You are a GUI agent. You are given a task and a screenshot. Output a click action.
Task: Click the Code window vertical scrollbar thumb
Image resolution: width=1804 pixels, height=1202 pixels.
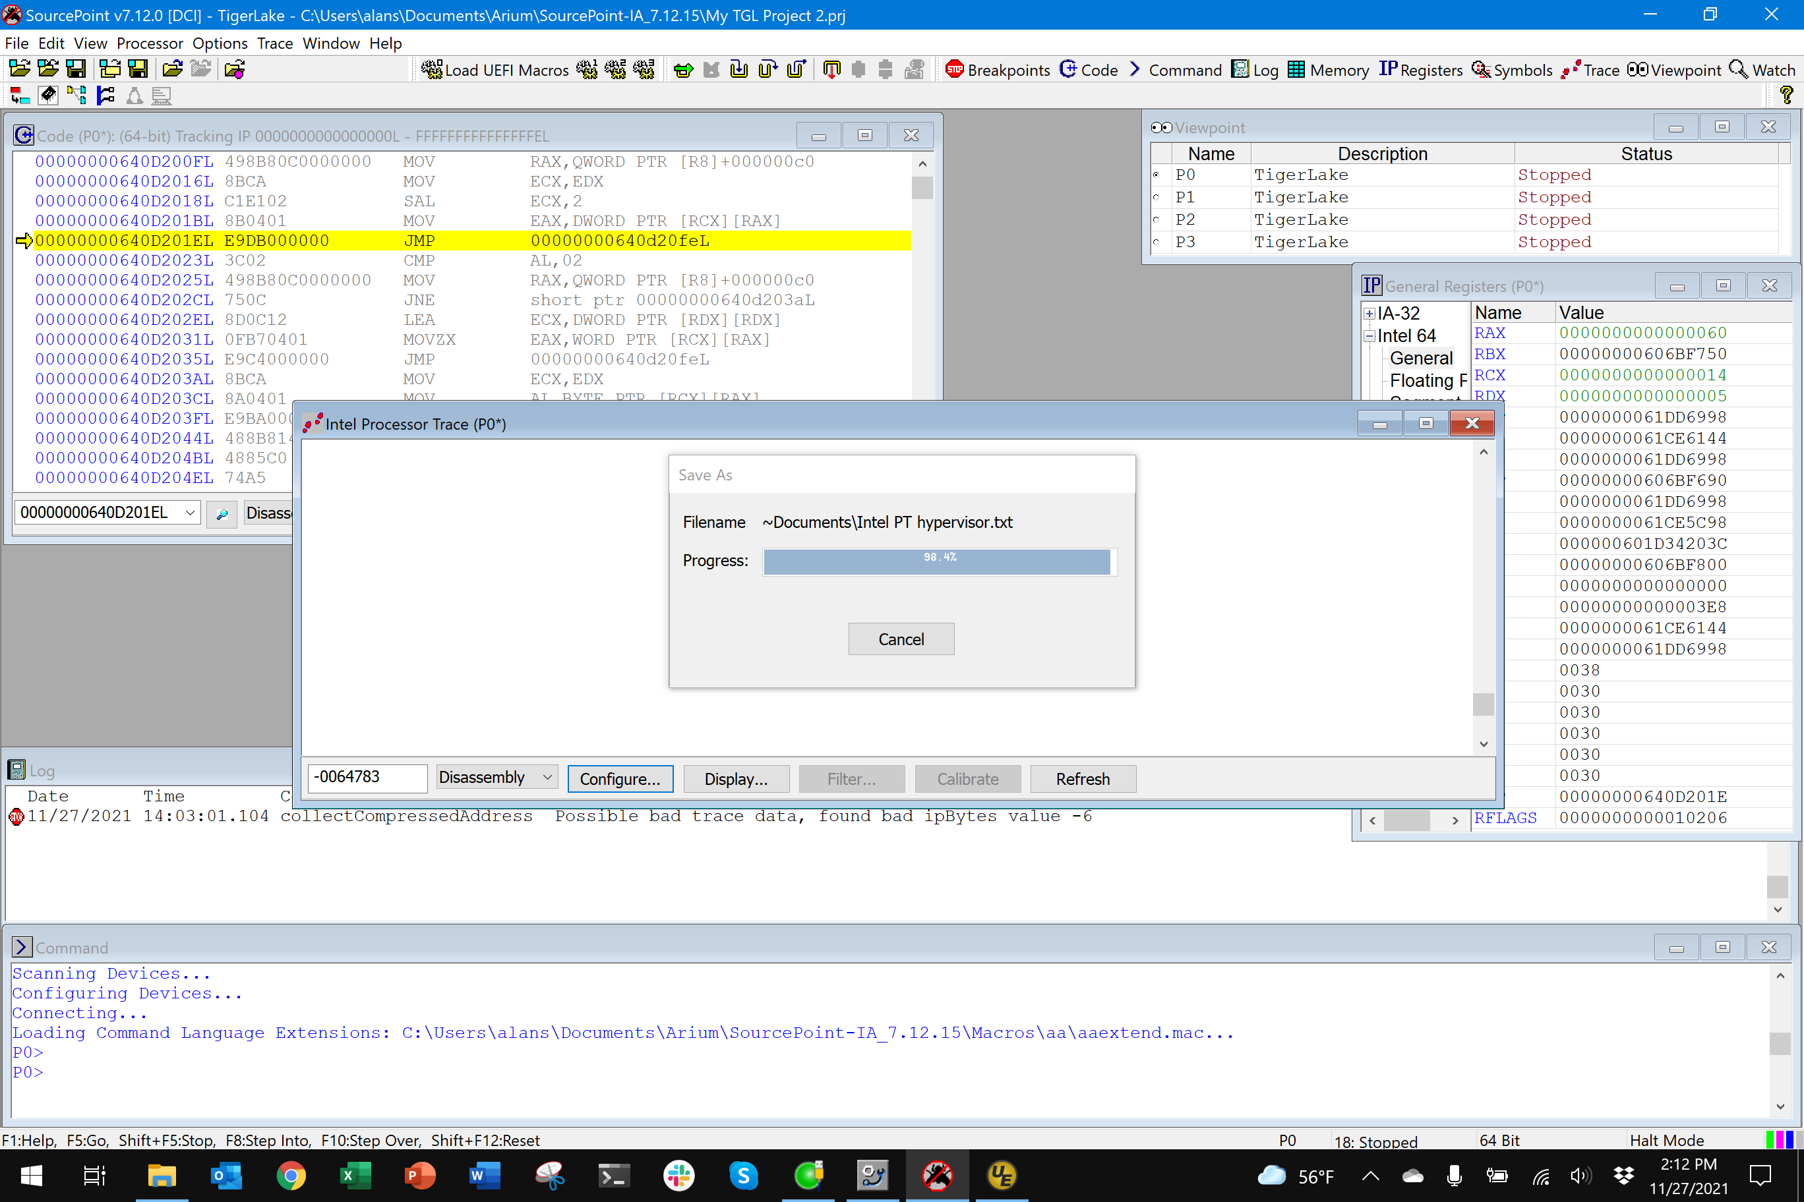pyautogui.click(x=922, y=188)
